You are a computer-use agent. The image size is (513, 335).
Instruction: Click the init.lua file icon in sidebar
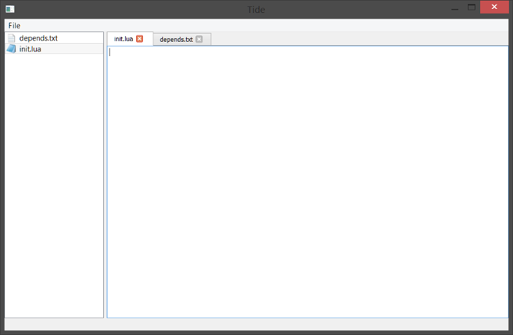click(x=12, y=49)
